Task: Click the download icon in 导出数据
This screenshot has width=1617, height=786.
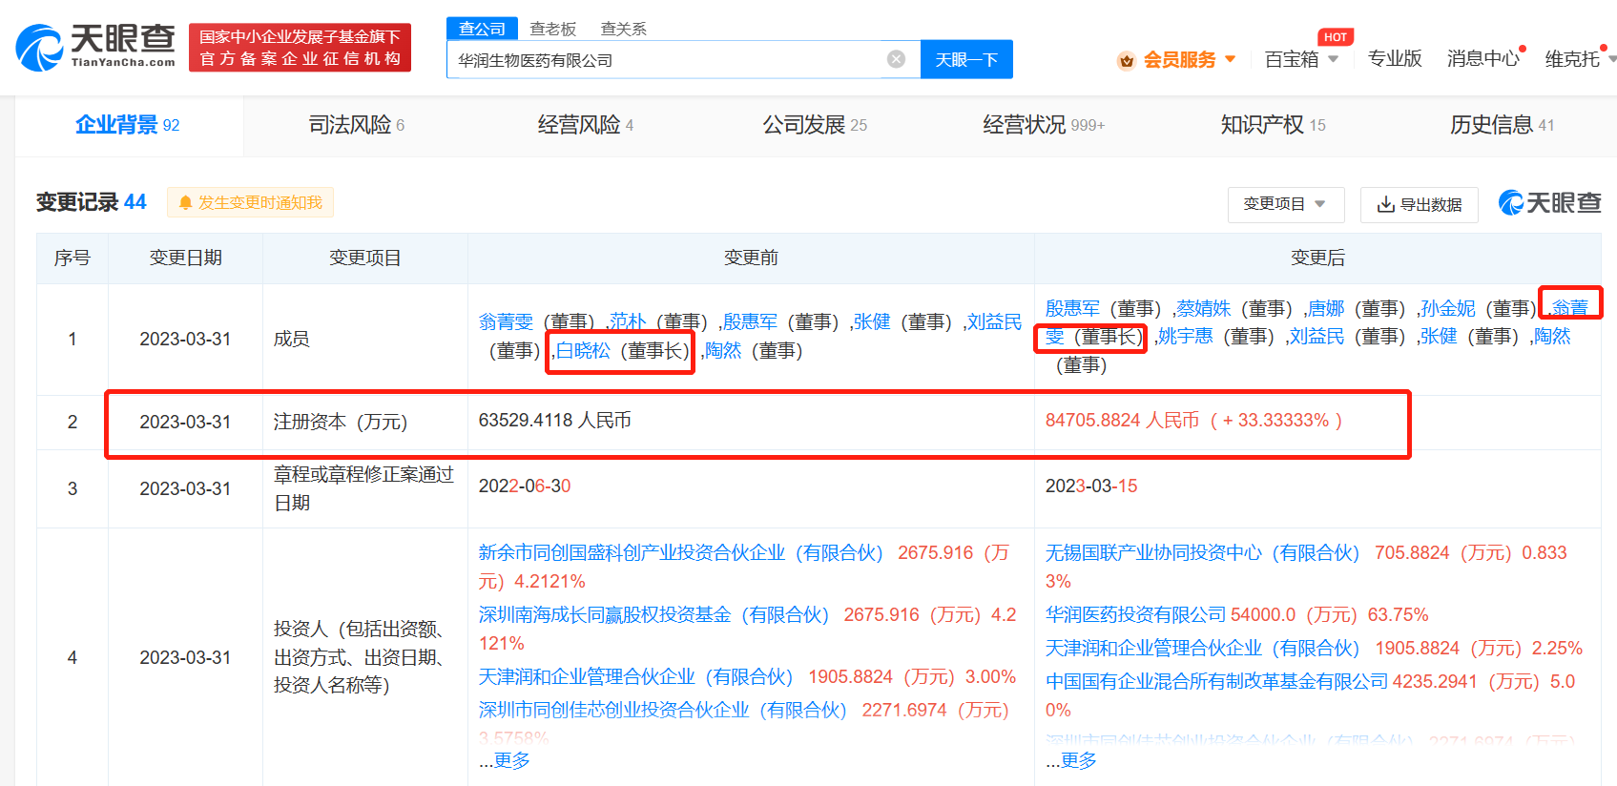Action: (x=1385, y=204)
